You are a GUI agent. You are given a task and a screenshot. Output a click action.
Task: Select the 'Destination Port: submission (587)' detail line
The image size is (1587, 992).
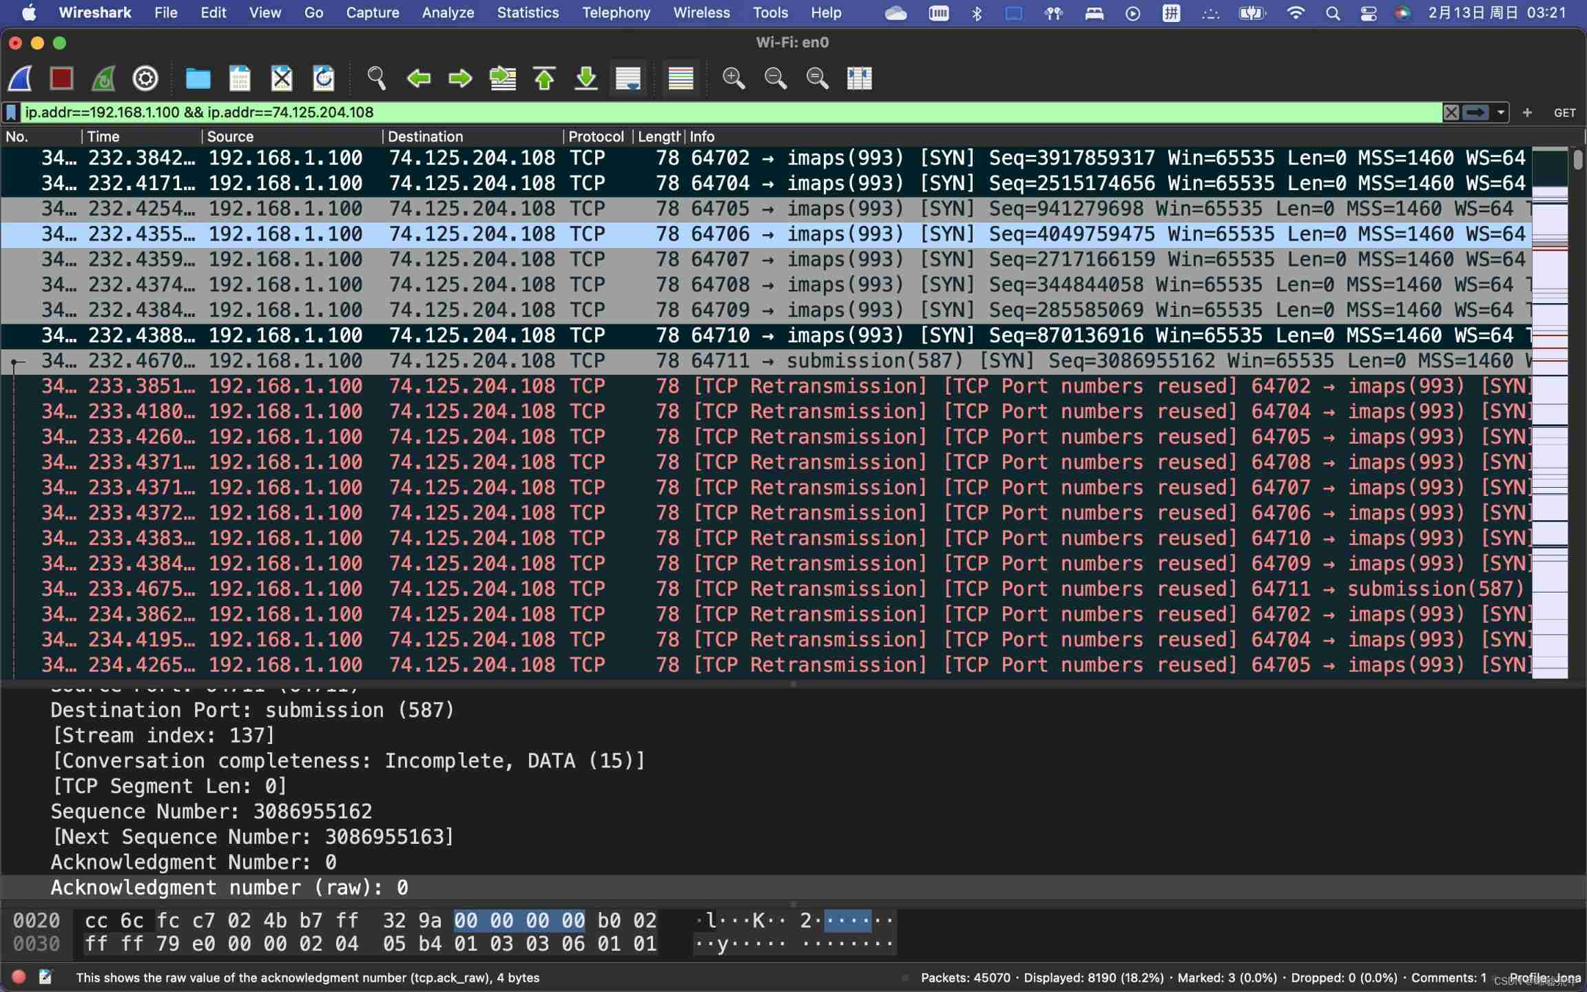click(252, 710)
